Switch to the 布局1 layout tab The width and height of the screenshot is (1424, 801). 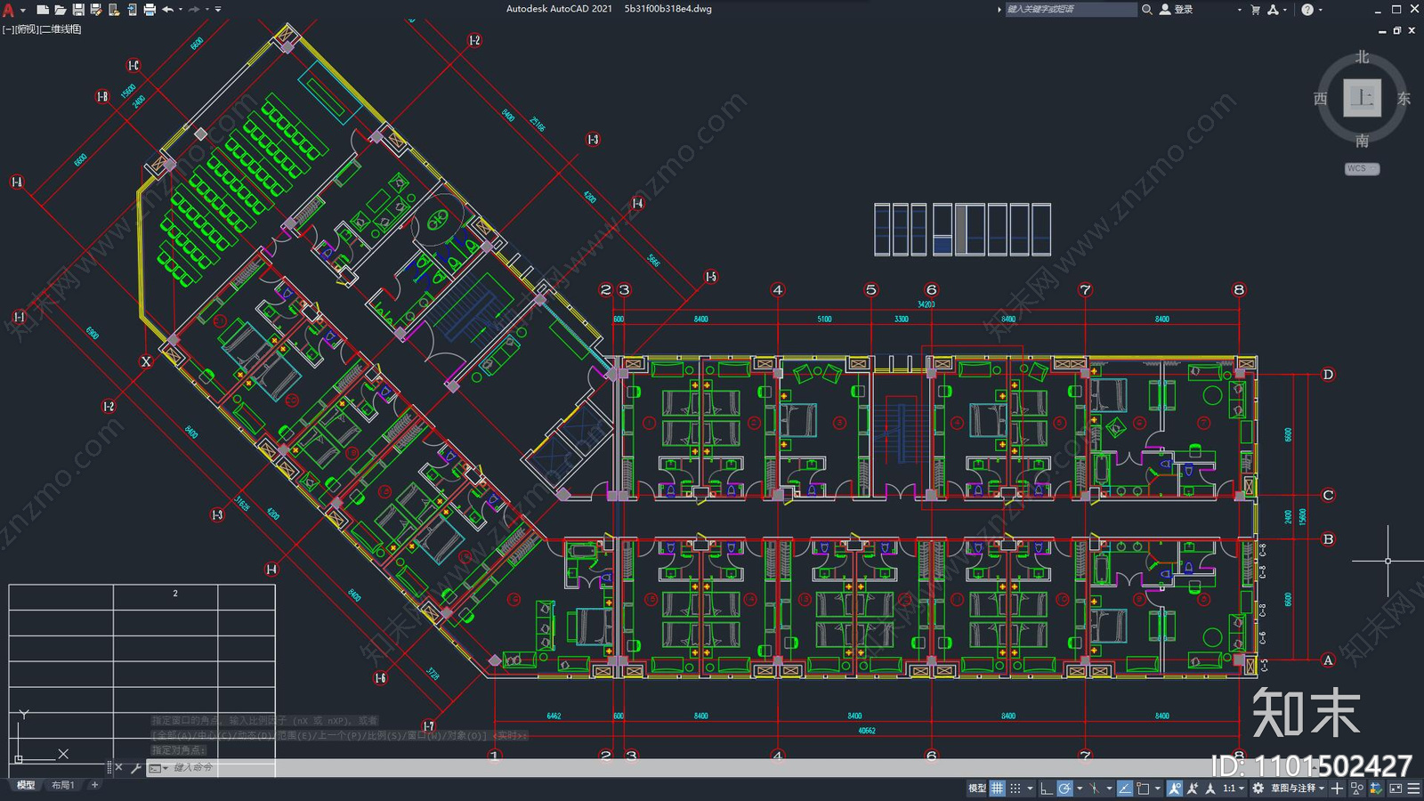(x=62, y=785)
